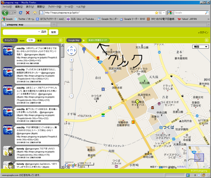The height and width of the screenshot is (178, 211).
Task: Pan the map down with the arrow
Action: coord(71,54)
